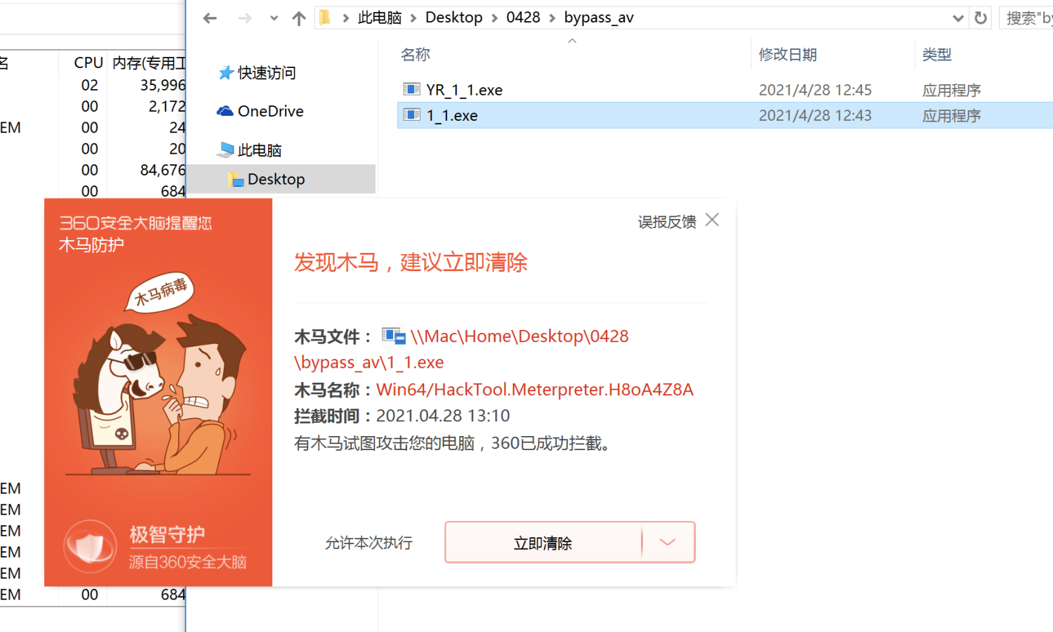The width and height of the screenshot is (1053, 632).
Task: Select 此电脑 breadcrumb in address bar
Action: 380,18
